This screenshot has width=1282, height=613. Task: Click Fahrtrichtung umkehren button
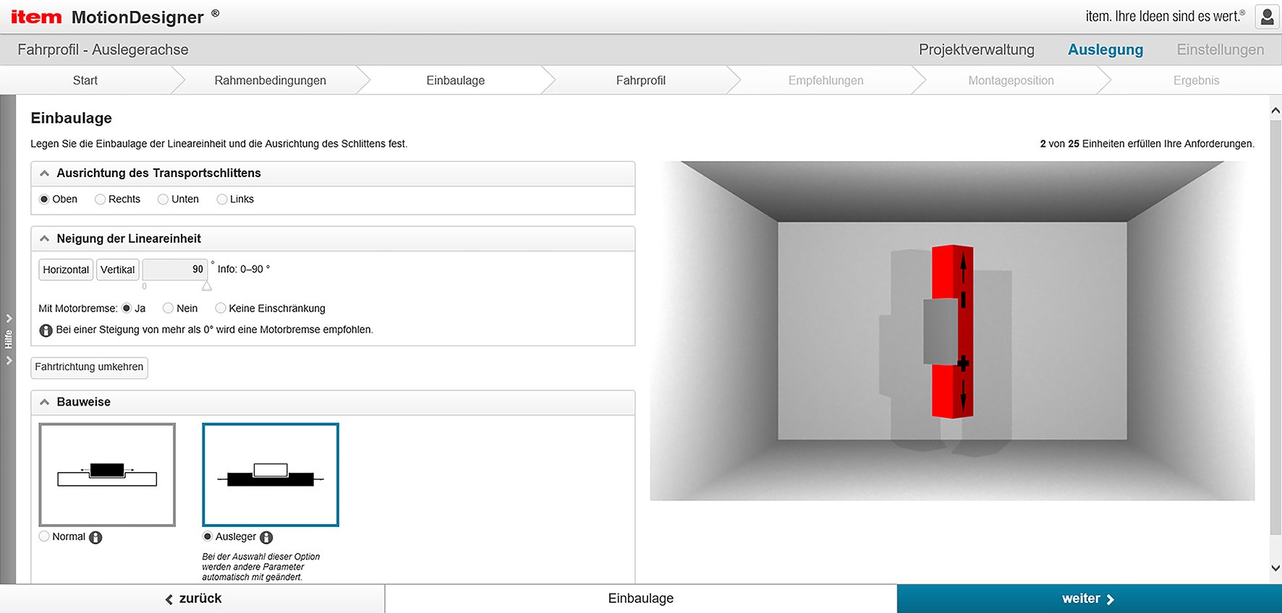[89, 367]
